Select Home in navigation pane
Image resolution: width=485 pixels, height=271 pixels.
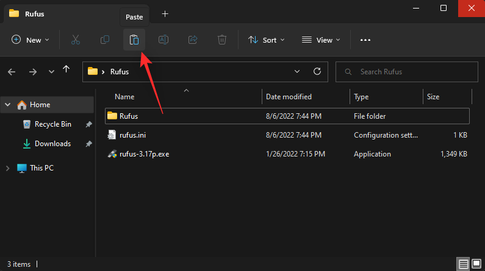coord(47,105)
